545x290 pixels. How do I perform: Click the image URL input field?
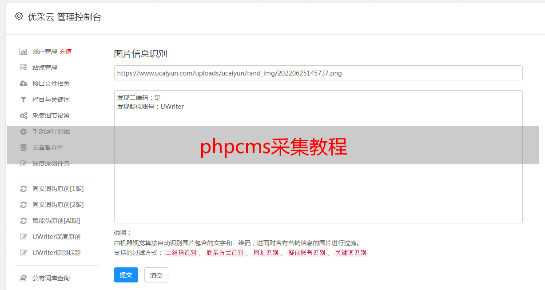[318, 73]
